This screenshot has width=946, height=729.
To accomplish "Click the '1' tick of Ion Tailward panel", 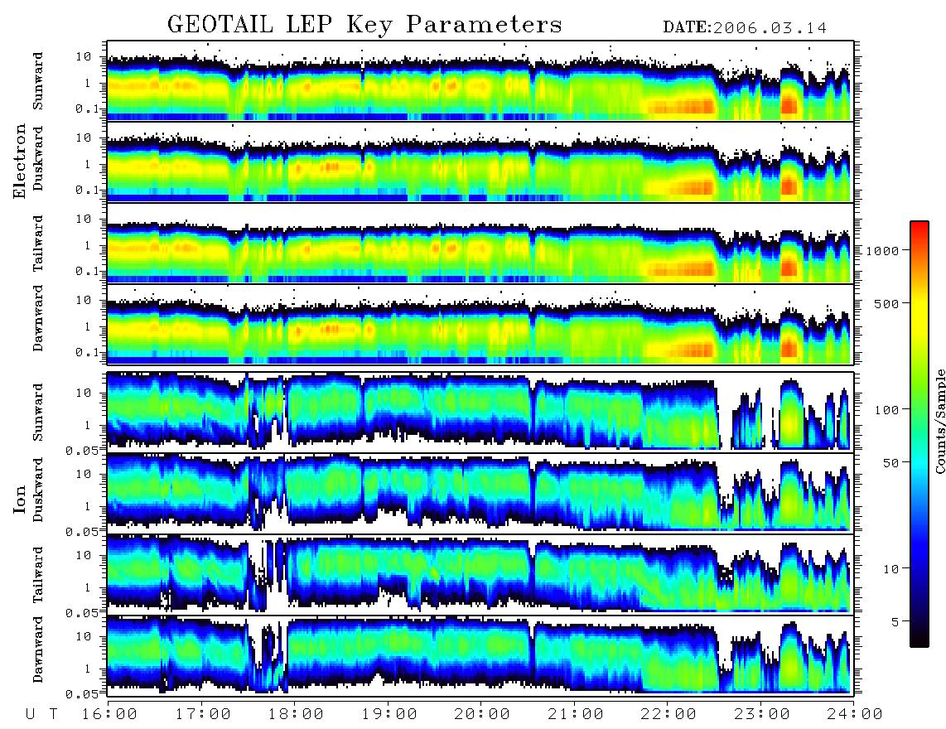I will coord(88,588).
